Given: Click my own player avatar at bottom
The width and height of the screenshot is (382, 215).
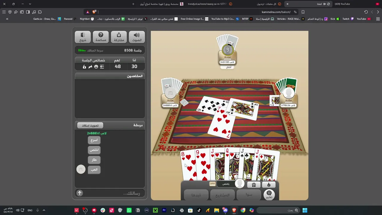Looking at the screenshot, I should point(240,184).
